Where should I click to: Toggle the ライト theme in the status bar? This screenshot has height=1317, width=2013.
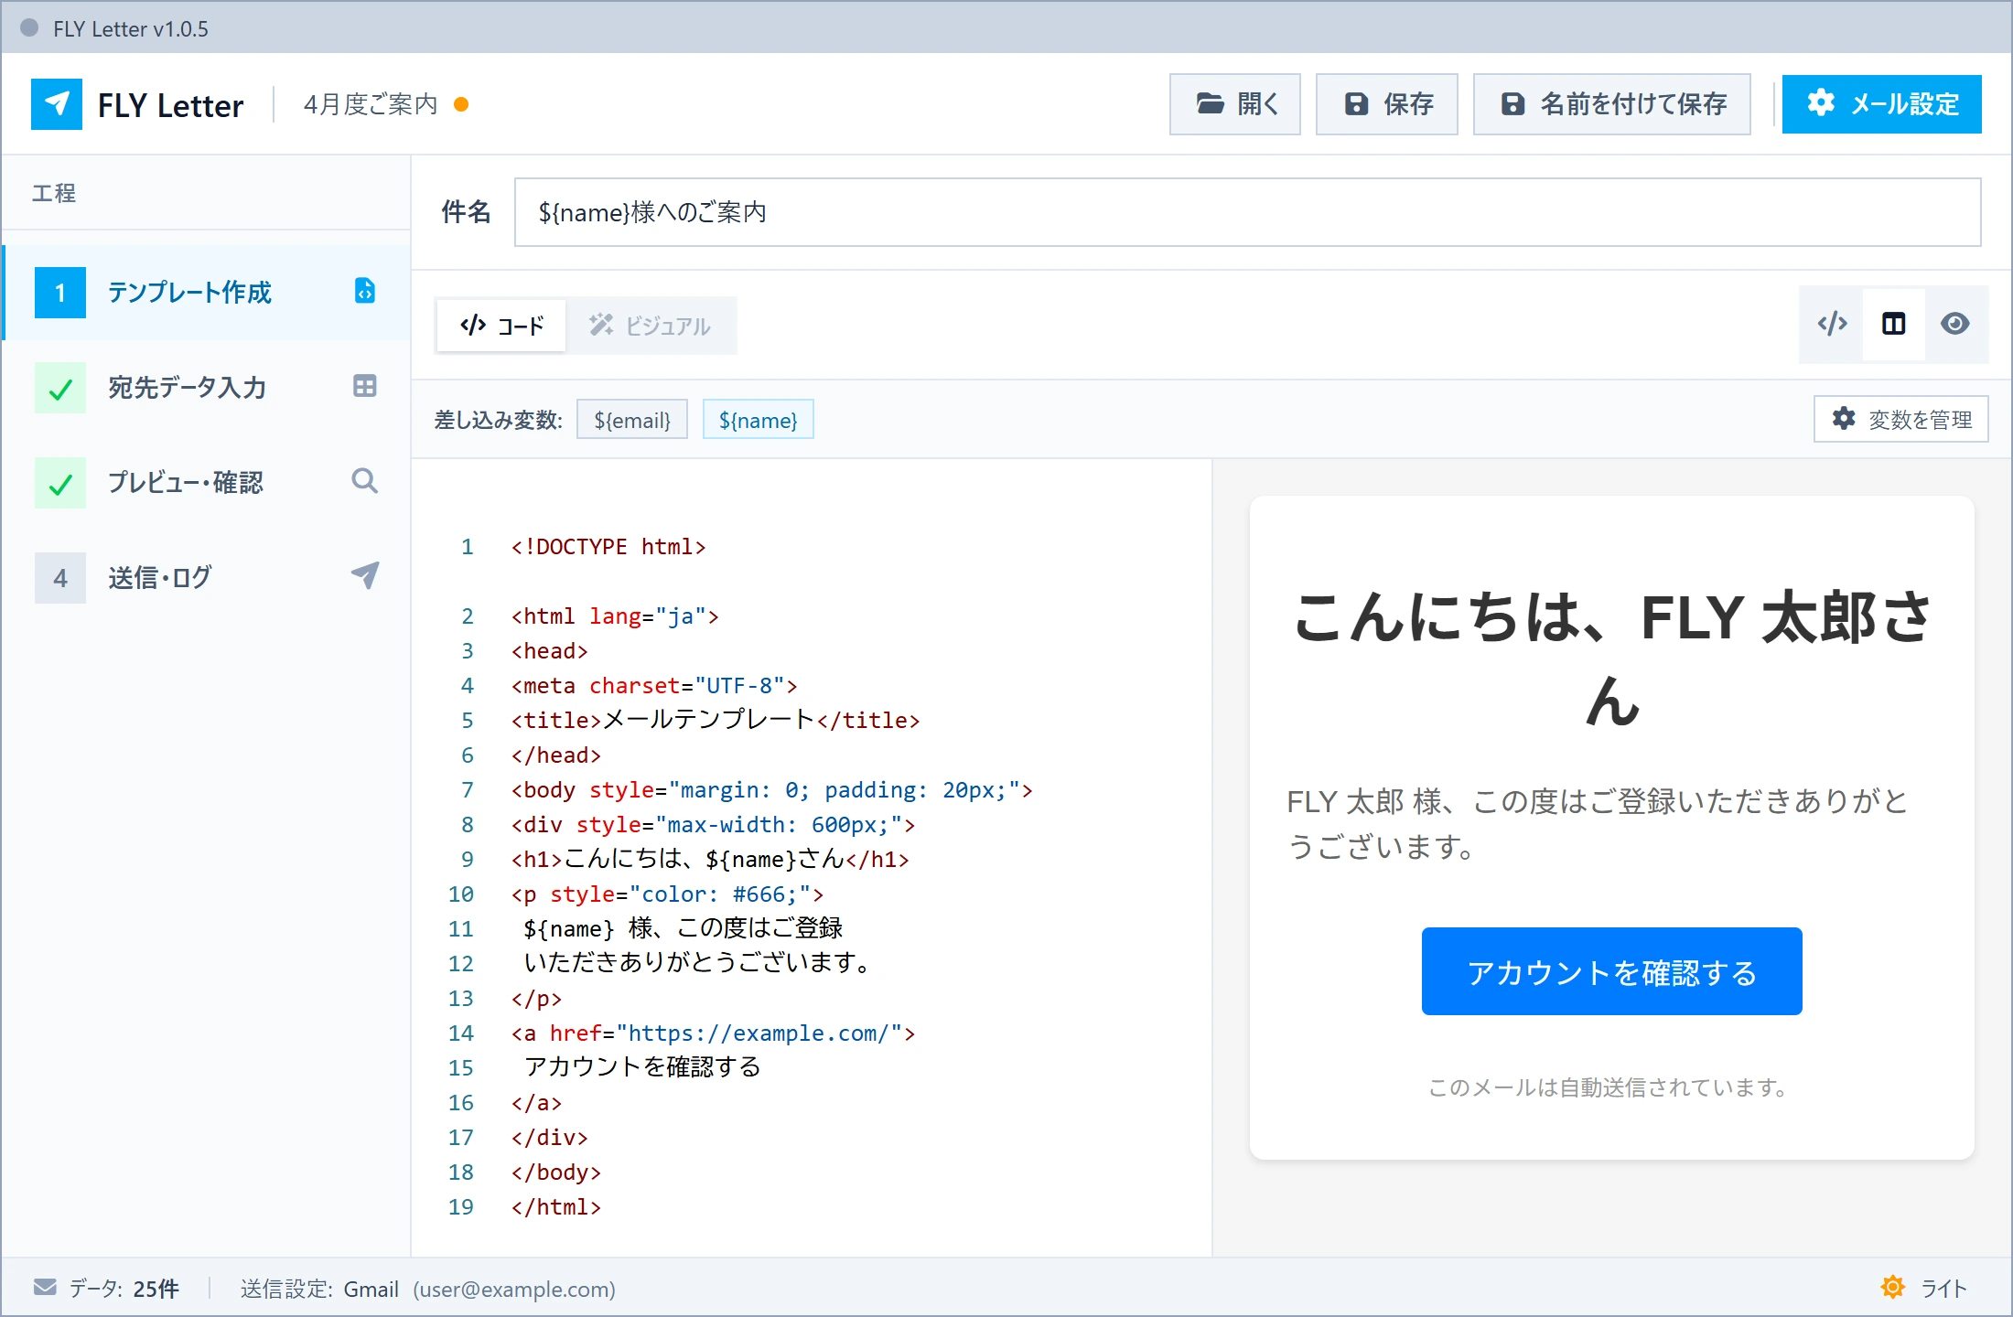[x=1925, y=1288]
